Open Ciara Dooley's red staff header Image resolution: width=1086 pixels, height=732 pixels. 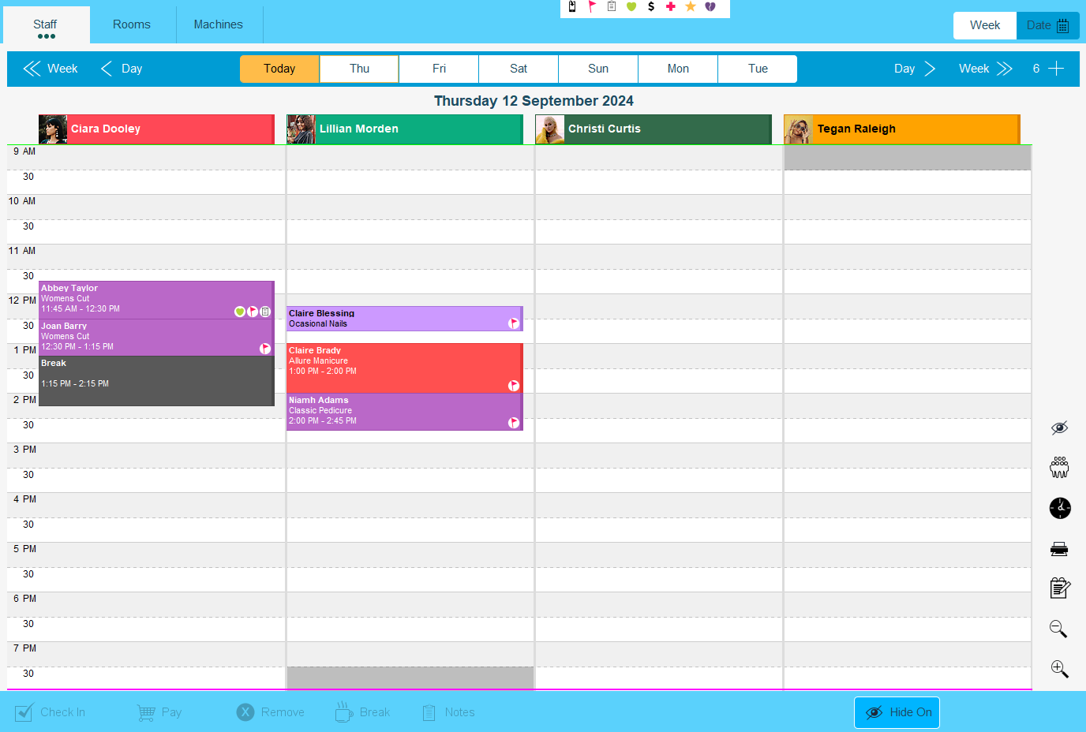(x=156, y=129)
